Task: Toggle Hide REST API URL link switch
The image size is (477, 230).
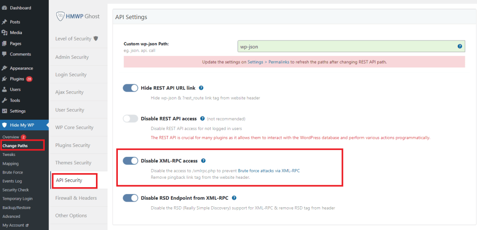Action: [130, 88]
